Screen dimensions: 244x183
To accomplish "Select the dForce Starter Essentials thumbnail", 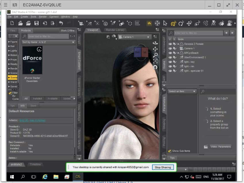I will (x=32, y=60).
